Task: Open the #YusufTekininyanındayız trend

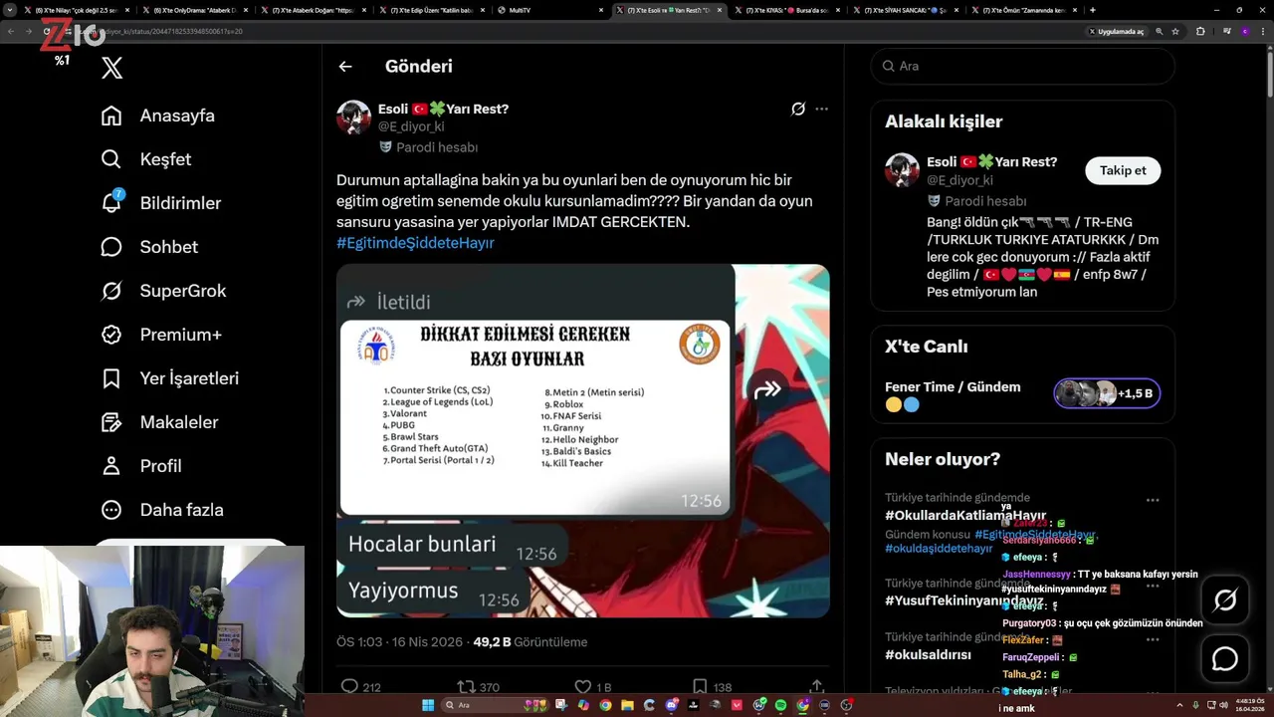Action: coord(963,600)
